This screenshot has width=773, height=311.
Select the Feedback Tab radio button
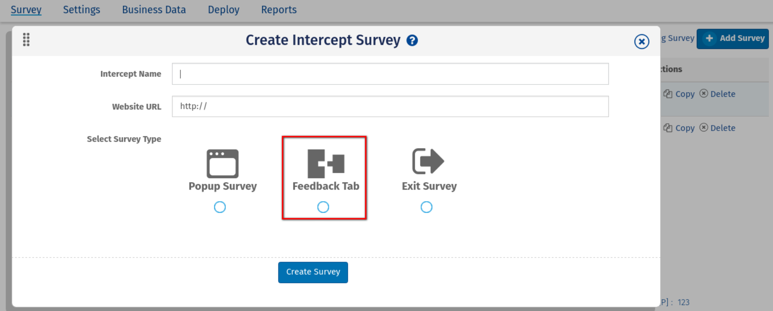click(323, 207)
